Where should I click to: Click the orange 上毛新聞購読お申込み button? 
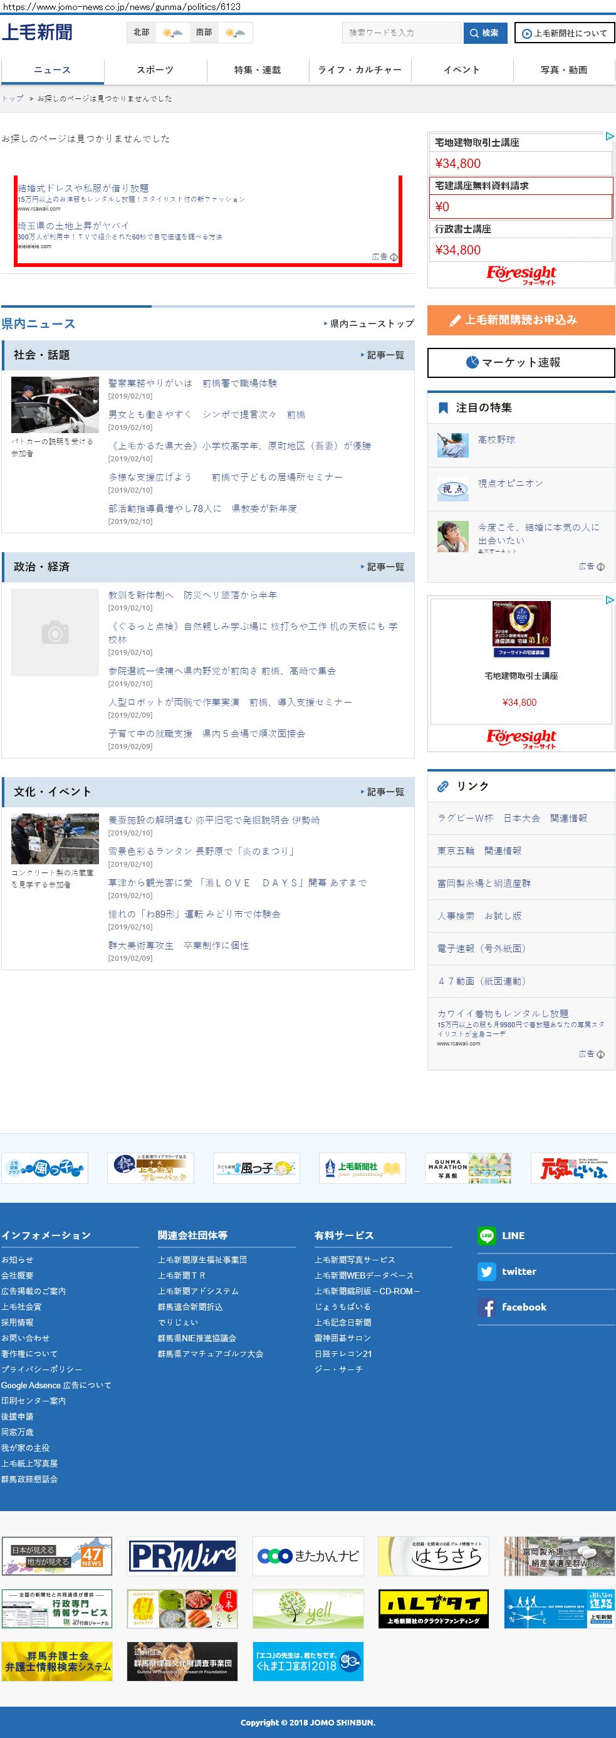point(521,320)
